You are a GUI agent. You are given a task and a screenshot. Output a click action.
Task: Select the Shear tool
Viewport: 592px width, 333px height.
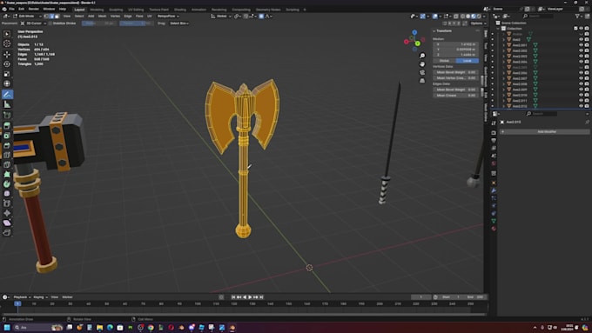click(x=7, y=223)
